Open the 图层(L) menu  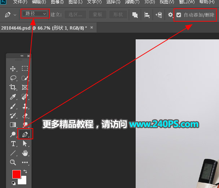pos(75,2)
